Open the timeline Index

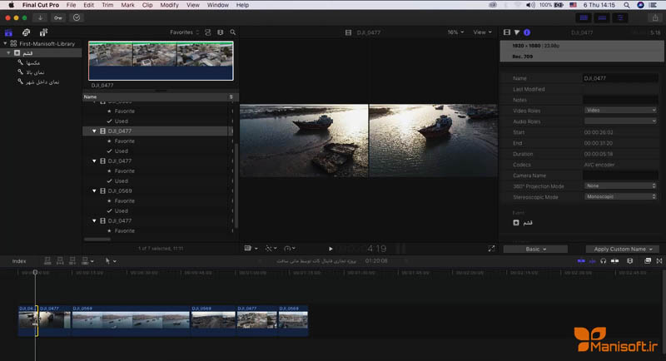pos(19,261)
